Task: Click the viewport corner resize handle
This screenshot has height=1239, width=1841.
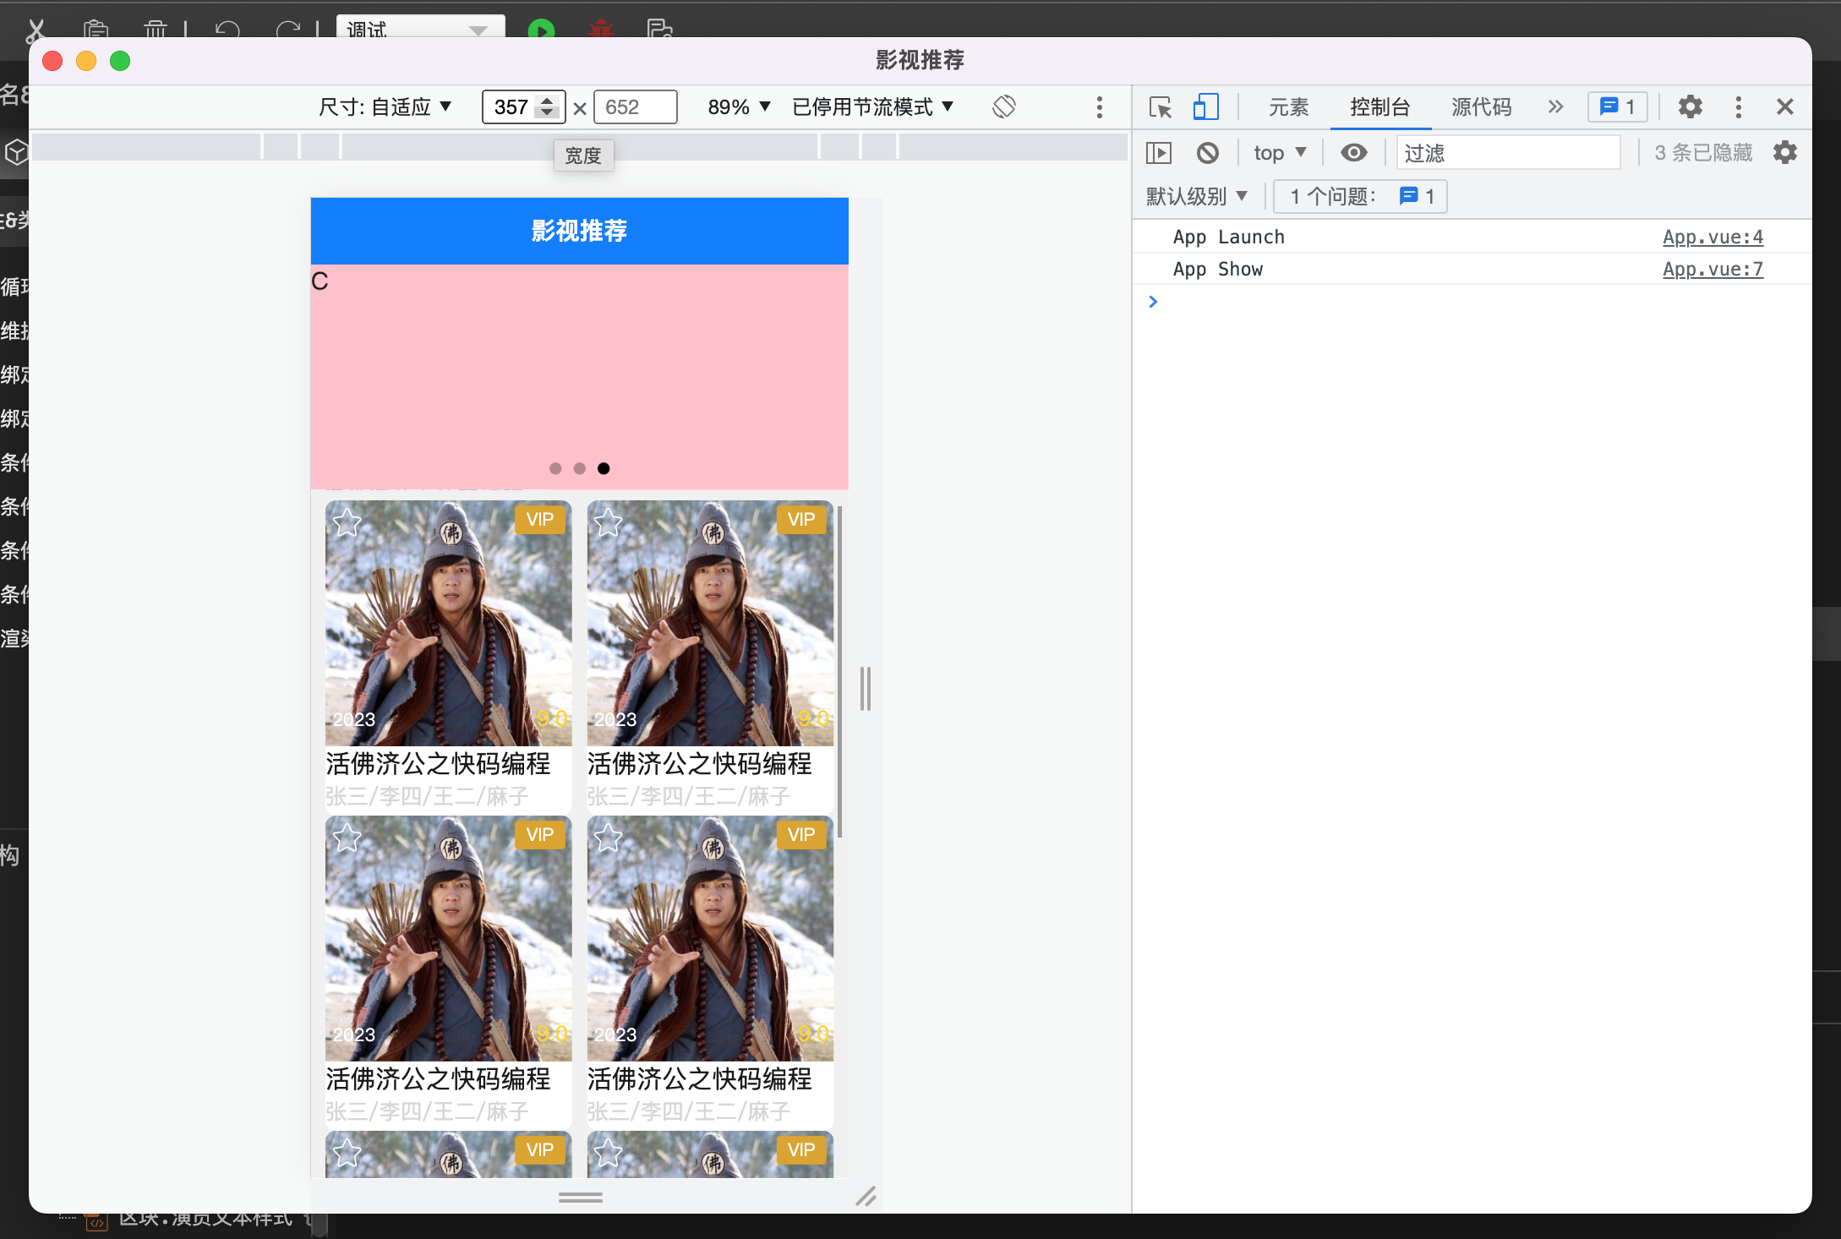Action: (x=866, y=1197)
